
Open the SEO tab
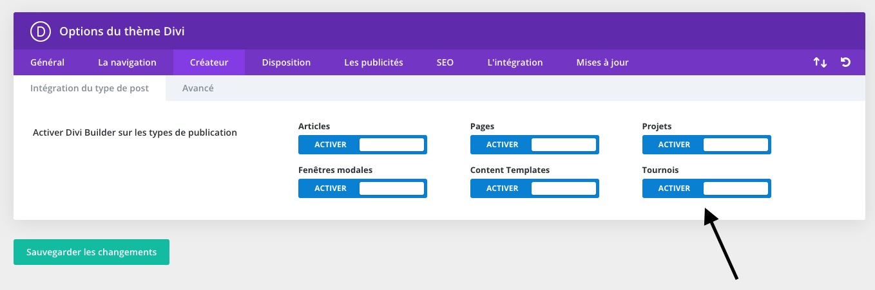pyautogui.click(x=445, y=62)
